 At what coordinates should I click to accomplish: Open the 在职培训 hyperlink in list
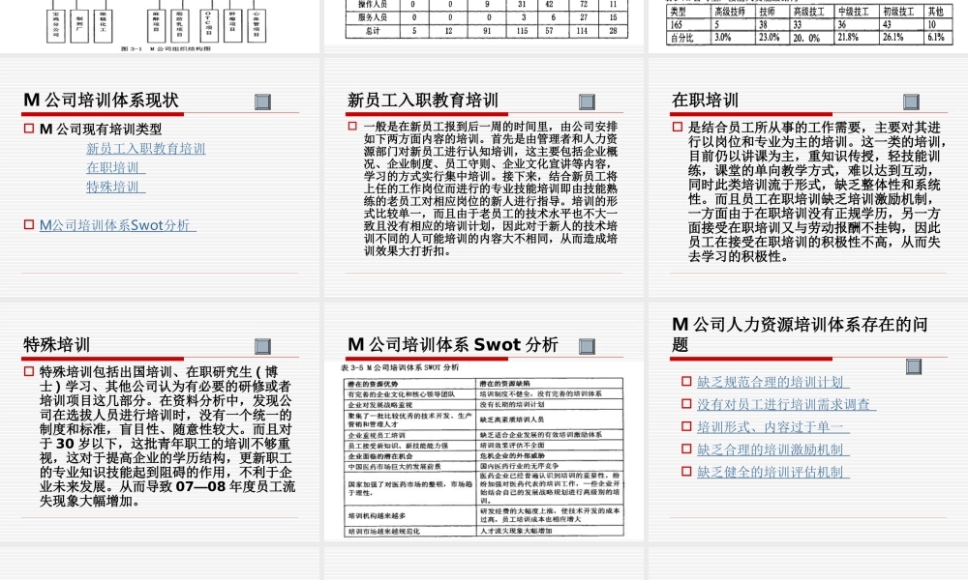pos(115,167)
